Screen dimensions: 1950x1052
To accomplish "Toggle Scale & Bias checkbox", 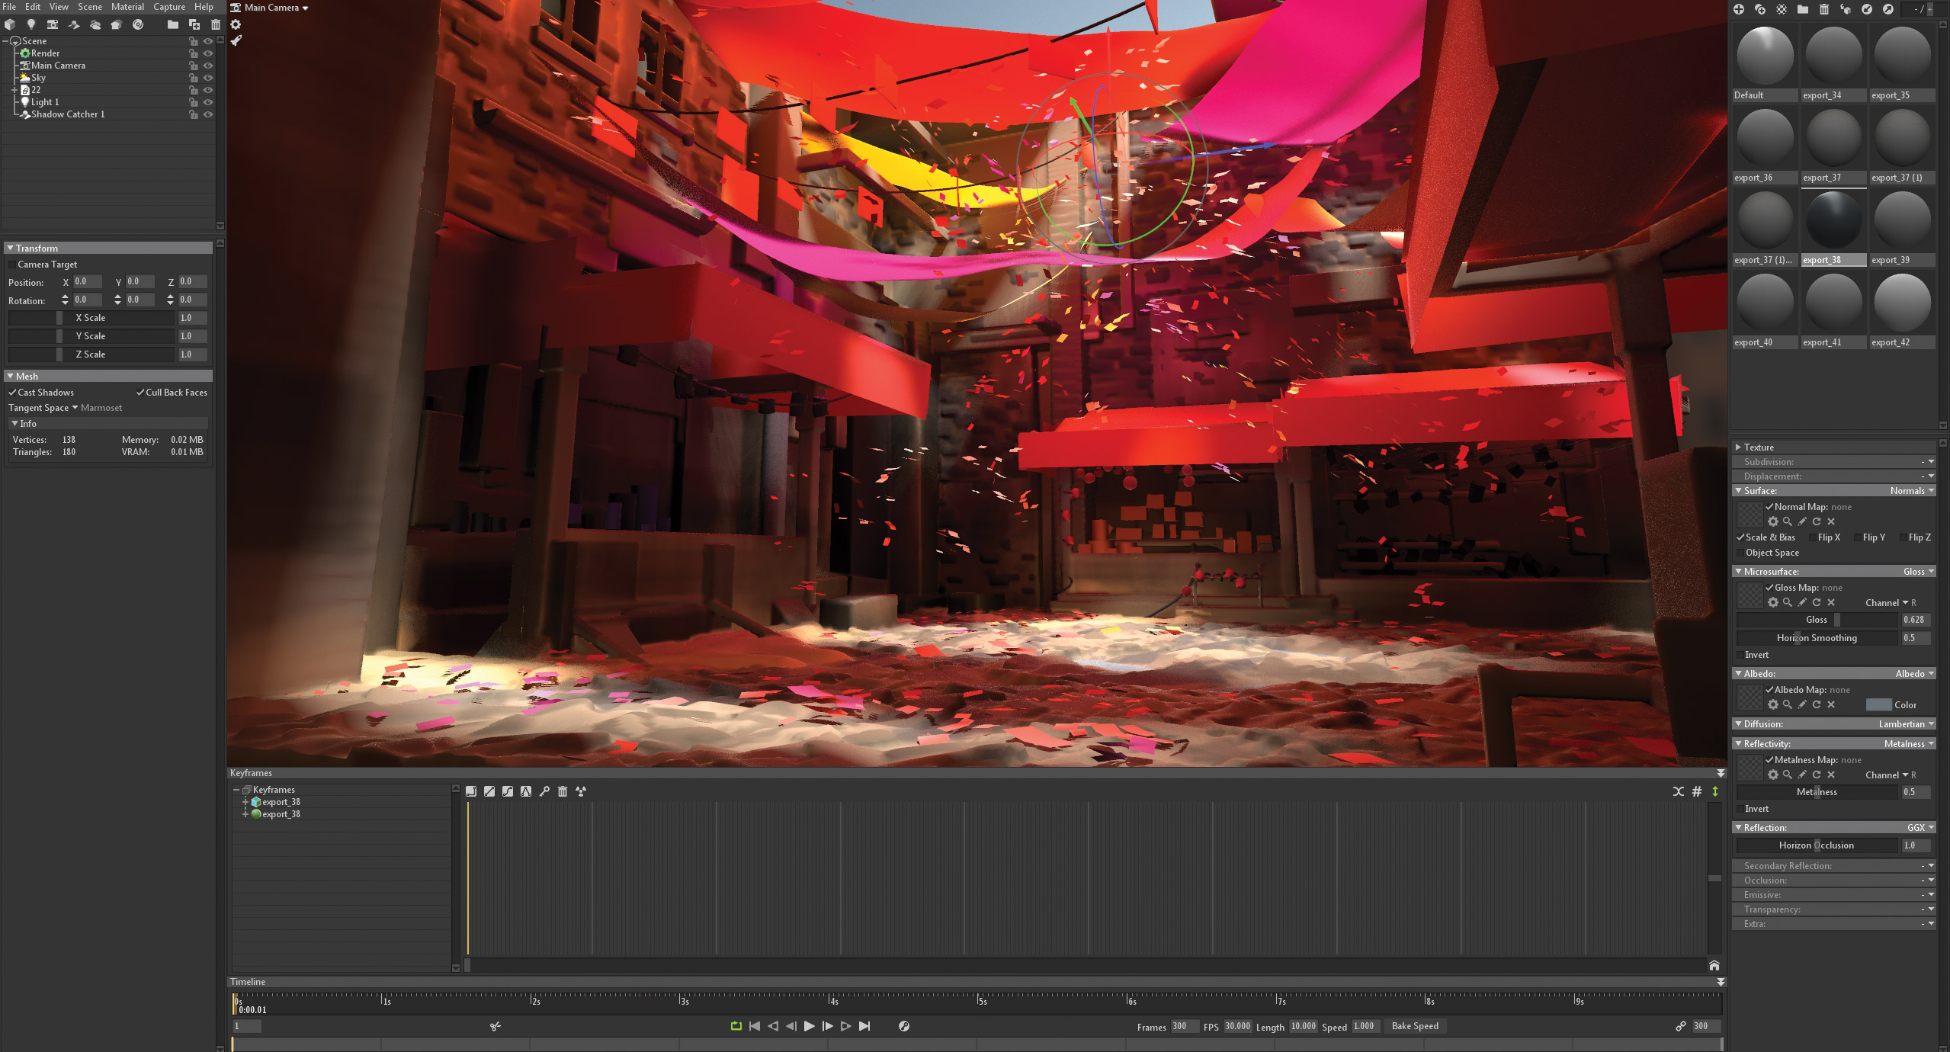I will point(1740,537).
